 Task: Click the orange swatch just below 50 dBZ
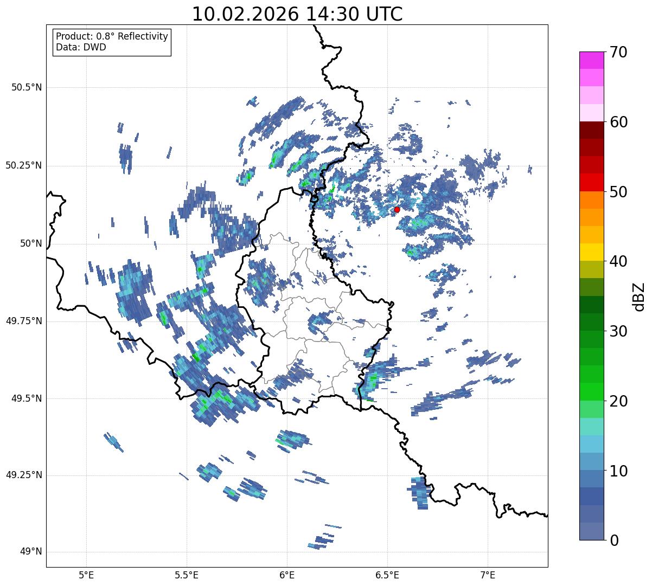point(591,200)
